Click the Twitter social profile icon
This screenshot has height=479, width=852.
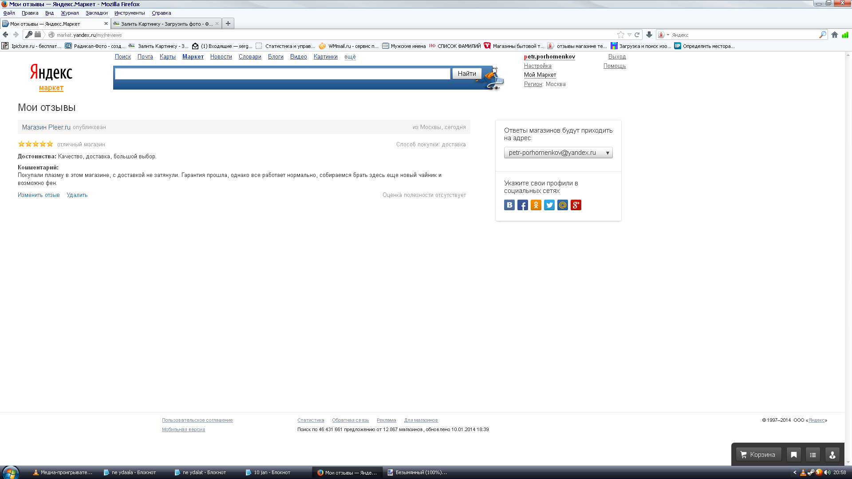[x=549, y=205]
